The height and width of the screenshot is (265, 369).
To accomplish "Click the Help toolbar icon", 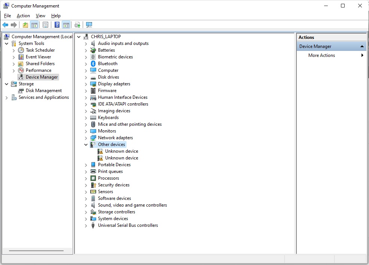I will click(x=57, y=25).
